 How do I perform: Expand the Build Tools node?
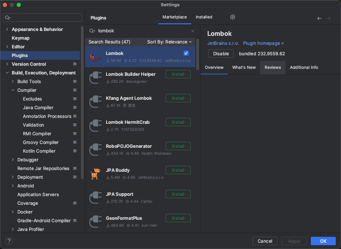(x=13, y=81)
